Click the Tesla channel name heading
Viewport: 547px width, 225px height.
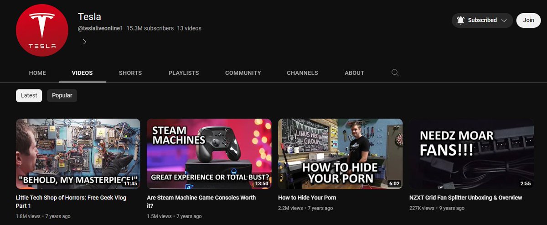[89, 16]
